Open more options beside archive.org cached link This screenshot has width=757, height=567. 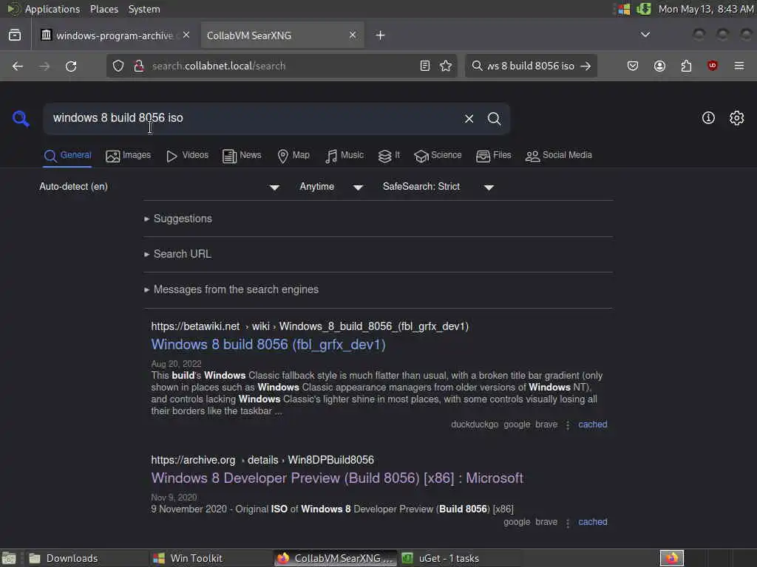pyautogui.click(x=568, y=522)
